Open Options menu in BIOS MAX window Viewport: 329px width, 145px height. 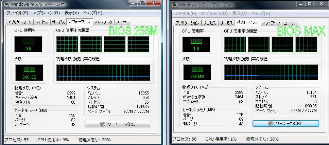(214, 14)
